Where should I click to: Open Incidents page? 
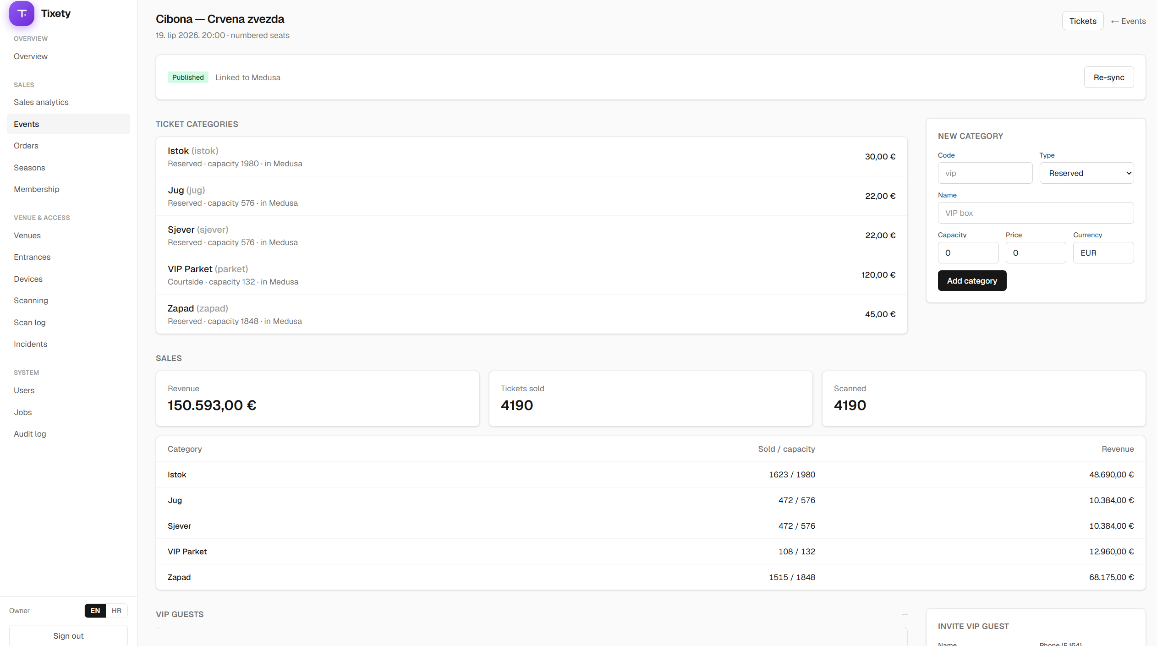tap(68, 344)
